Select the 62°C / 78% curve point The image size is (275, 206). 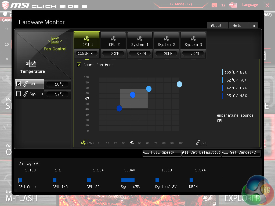[149, 89]
